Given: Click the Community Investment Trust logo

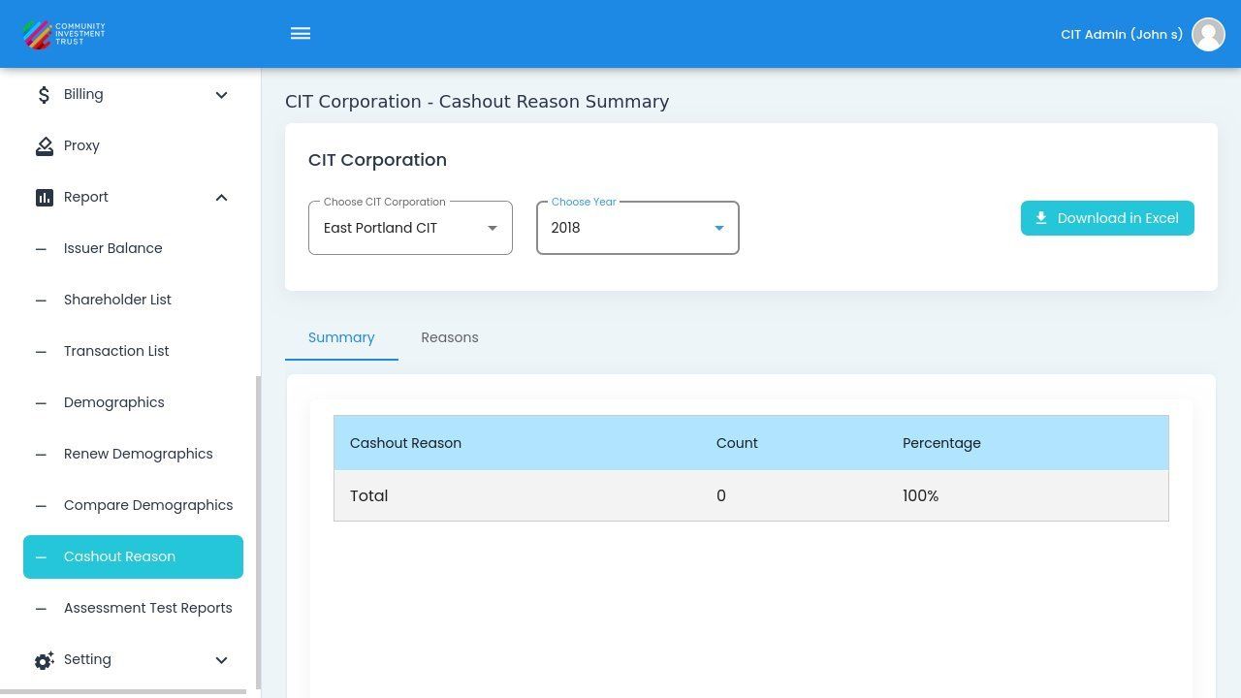Looking at the screenshot, I should click(x=64, y=34).
